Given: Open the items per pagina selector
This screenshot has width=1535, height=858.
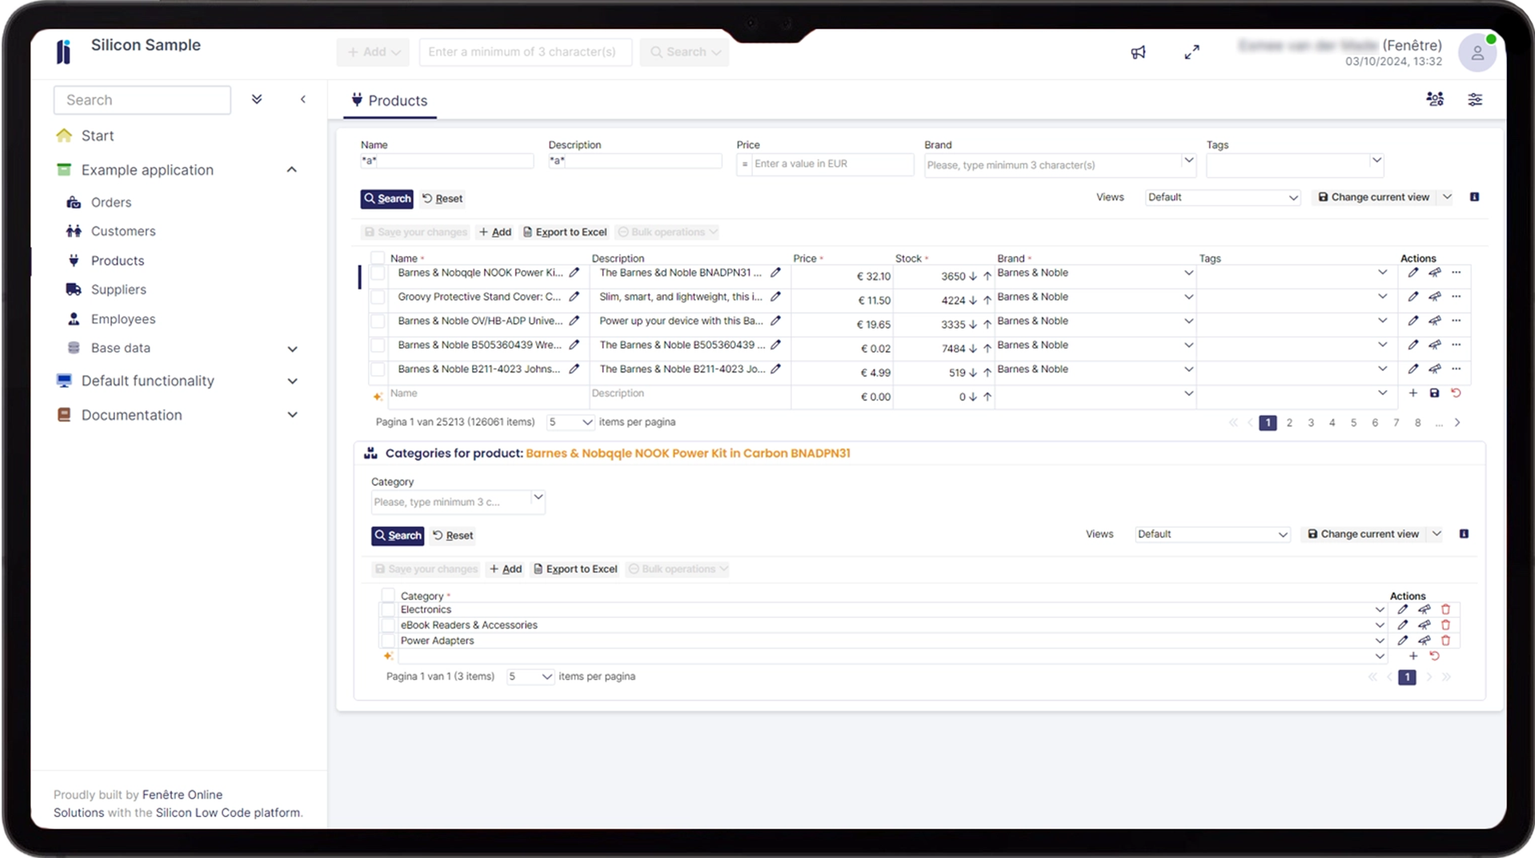Looking at the screenshot, I should click(570, 421).
